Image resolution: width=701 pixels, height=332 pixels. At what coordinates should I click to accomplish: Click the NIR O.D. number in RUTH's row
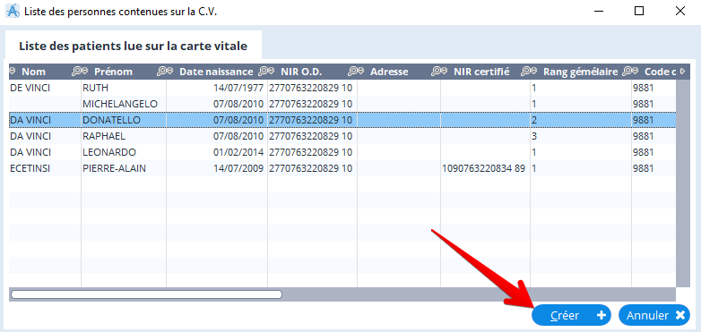point(311,88)
